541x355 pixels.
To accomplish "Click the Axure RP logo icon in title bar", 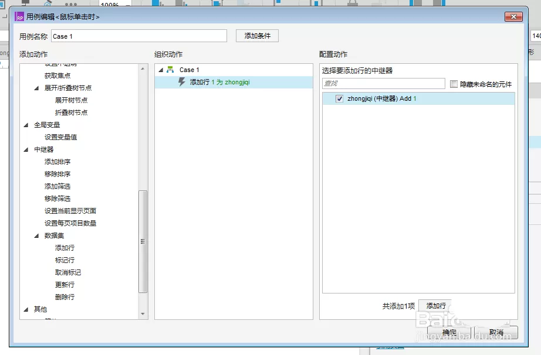I will pyautogui.click(x=19, y=16).
